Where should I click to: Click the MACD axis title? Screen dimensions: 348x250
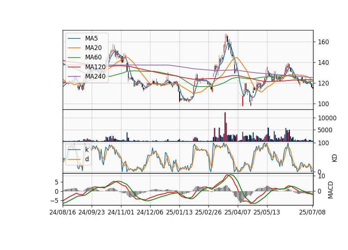pyautogui.click(x=331, y=190)
